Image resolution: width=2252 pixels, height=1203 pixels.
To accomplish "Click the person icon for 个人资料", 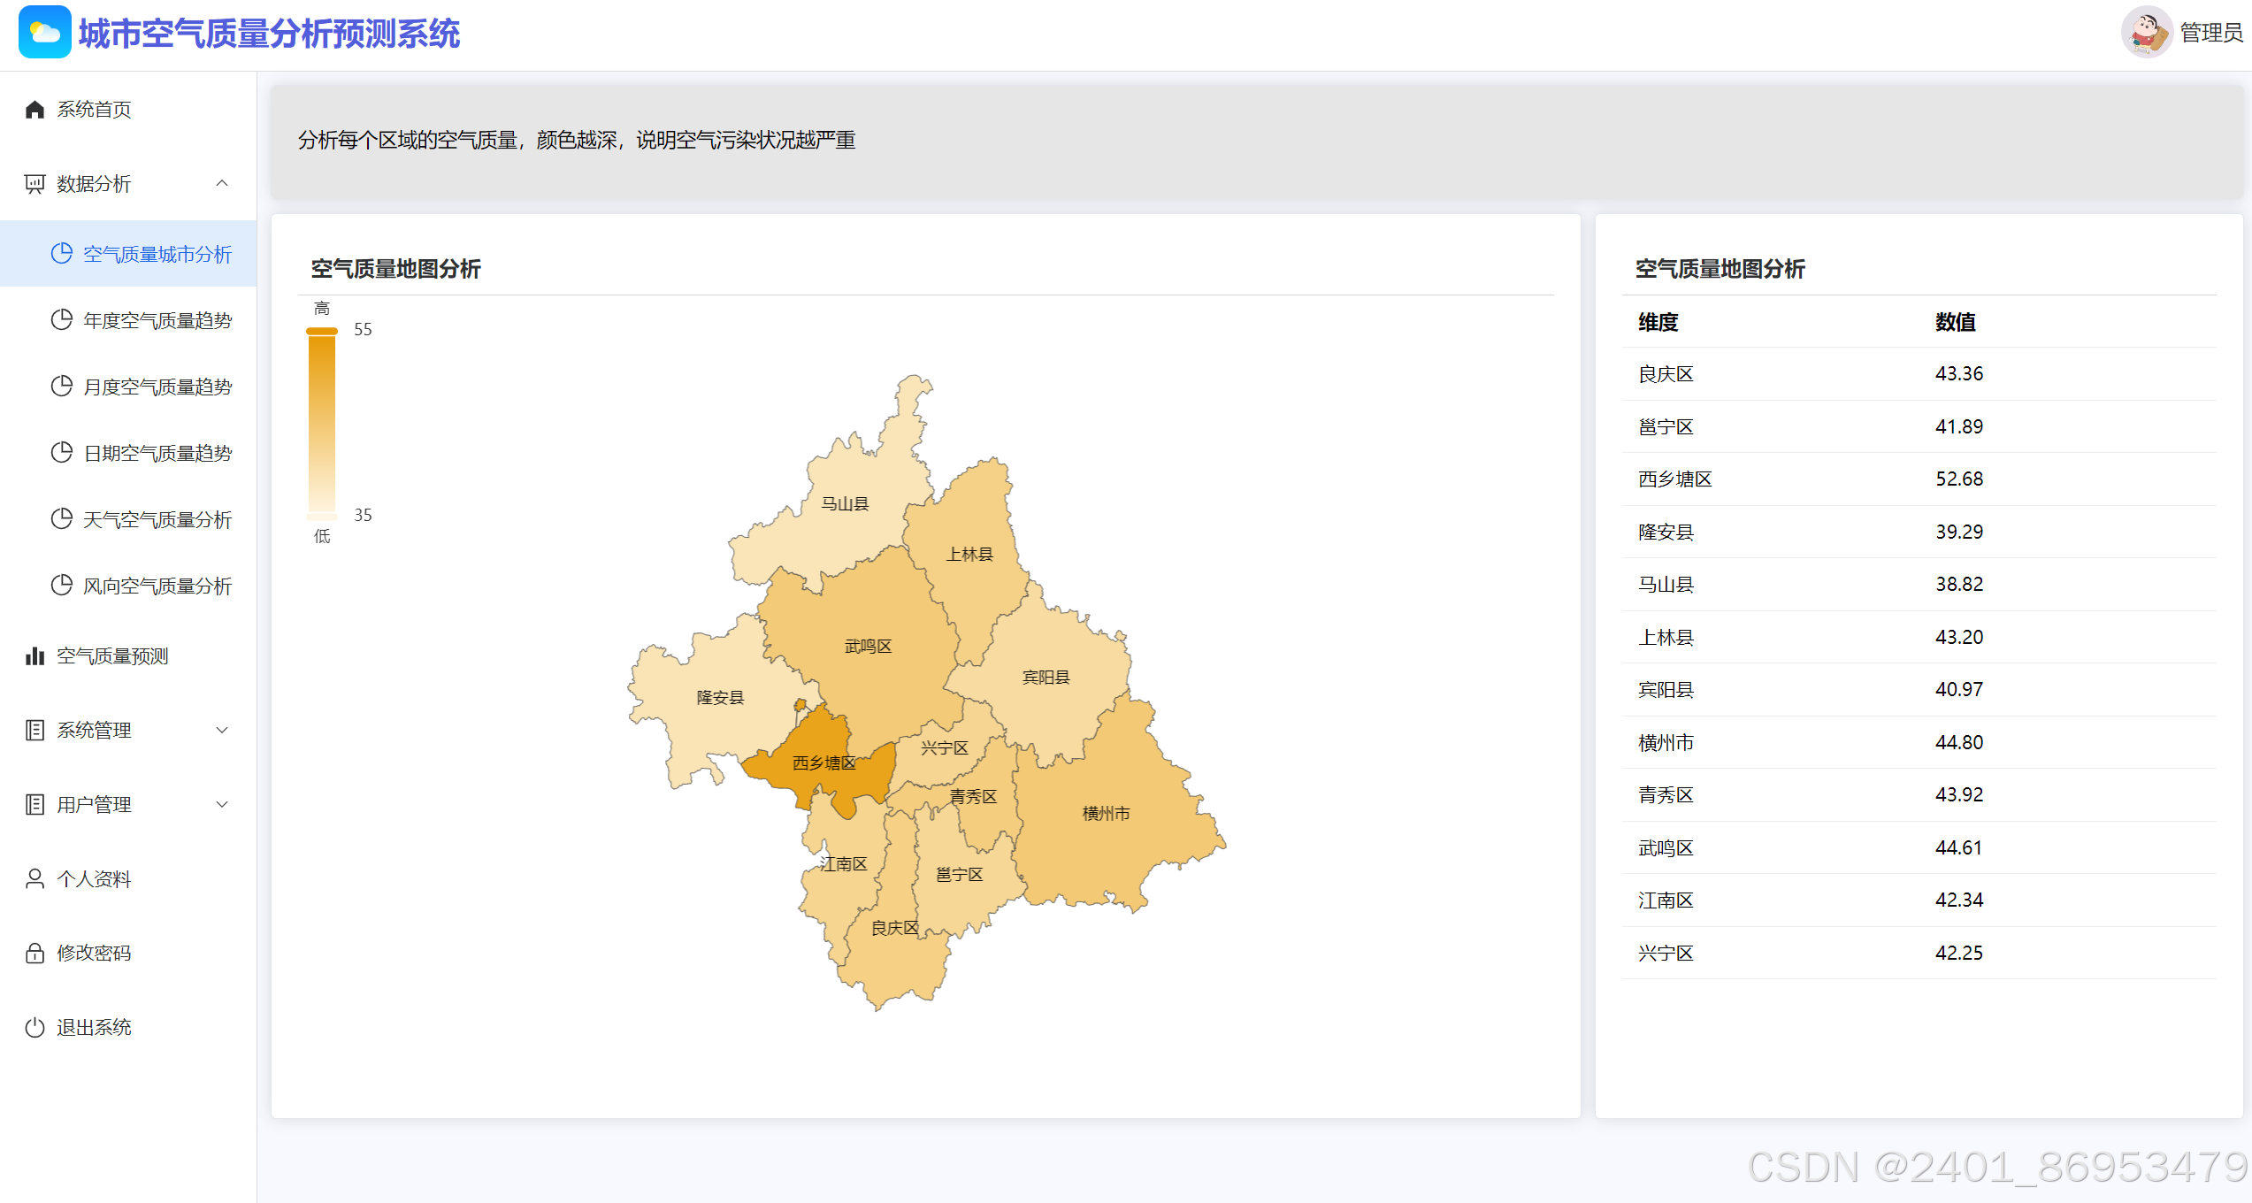I will 34,878.
